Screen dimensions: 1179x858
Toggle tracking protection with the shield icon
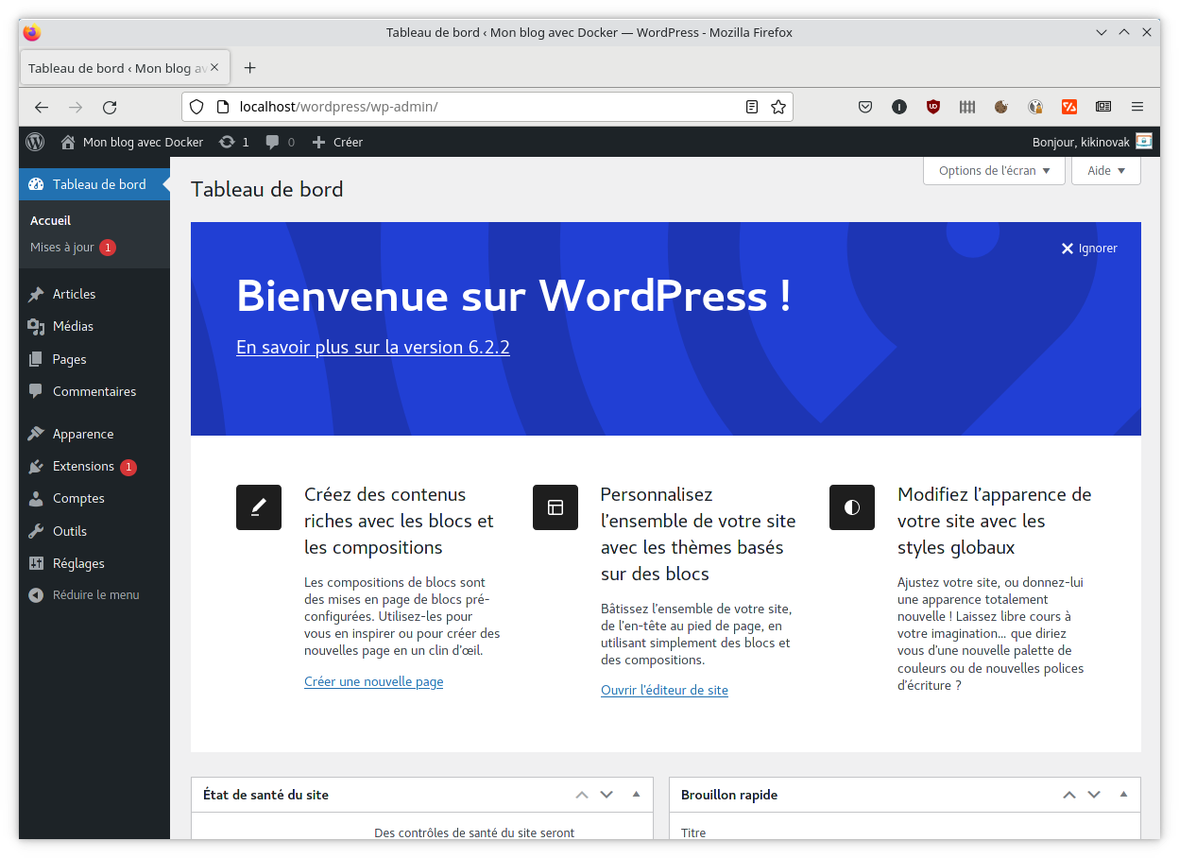[196, 107]
